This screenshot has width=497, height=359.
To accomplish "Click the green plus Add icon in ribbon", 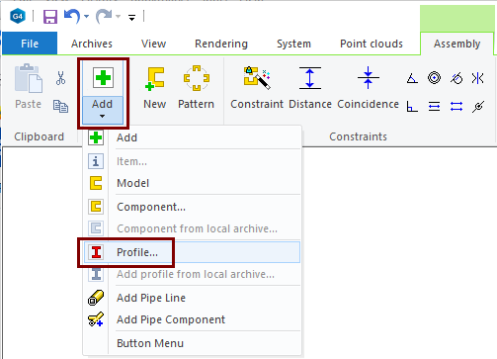I will click(103, 78).
